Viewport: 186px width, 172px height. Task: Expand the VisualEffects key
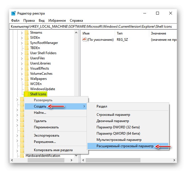22,68
